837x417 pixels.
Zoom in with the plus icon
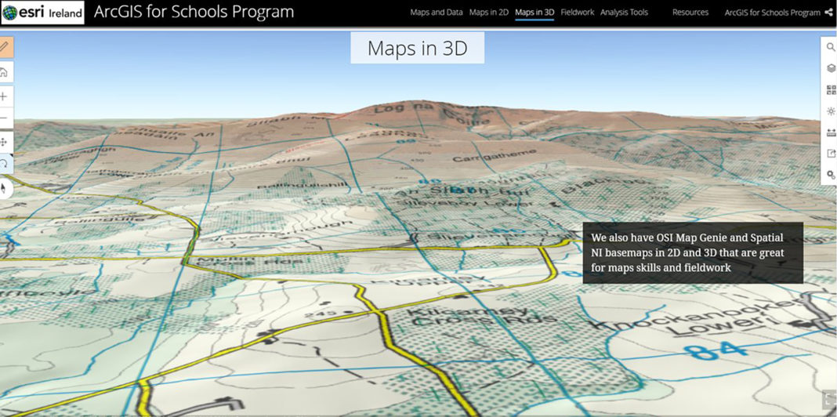click(x=5, y=96)
